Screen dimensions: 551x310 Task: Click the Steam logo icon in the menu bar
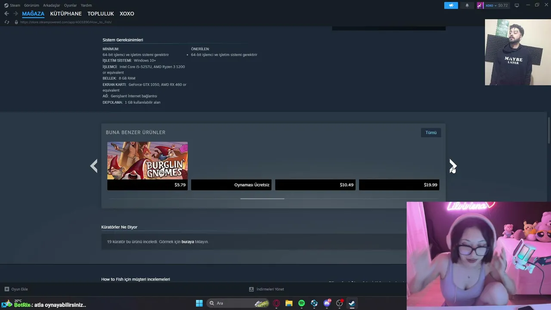6,5
